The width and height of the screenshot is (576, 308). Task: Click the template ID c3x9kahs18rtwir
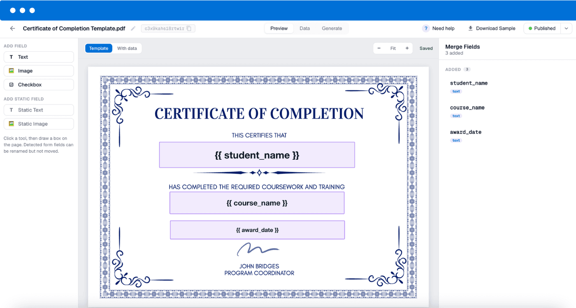(x=164, y=28)
